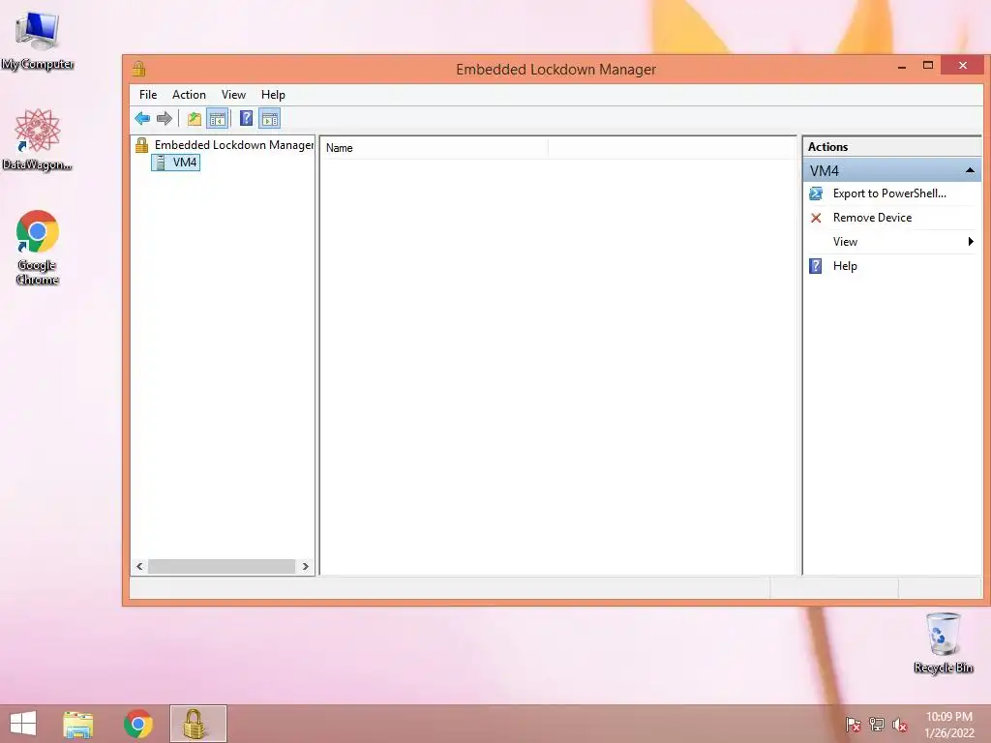Click Embedded Lockdown Manager taskbar padlock button

(197, 724)
